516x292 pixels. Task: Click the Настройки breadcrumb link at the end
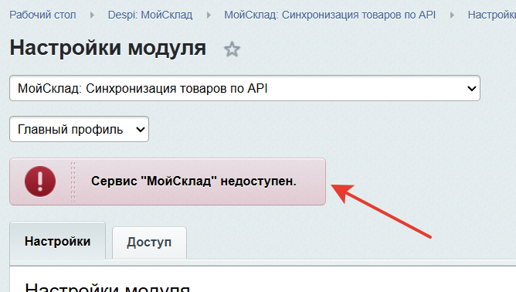pos(491,15)
